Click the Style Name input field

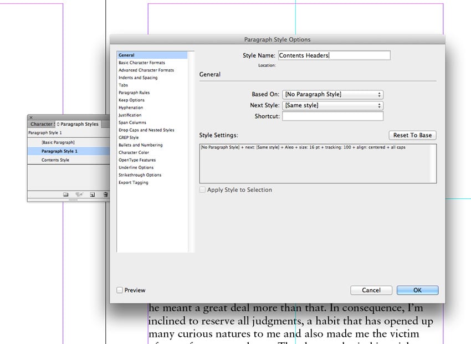point(334,55)
